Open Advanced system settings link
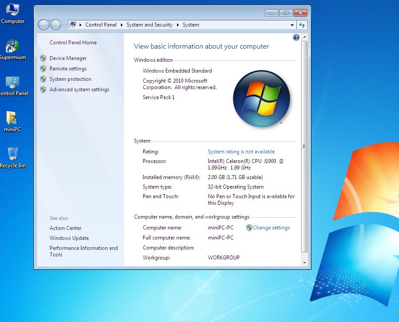 pyautogui.click(x=79, y=90)
